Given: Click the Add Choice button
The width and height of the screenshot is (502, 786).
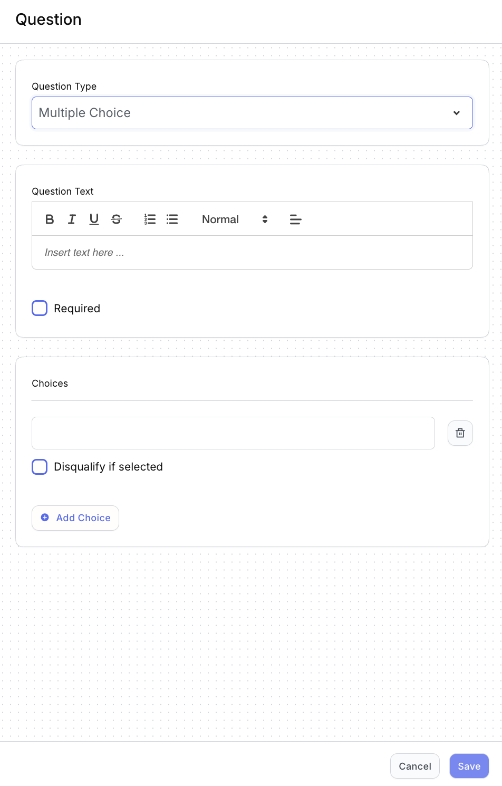Looking at the screenshot, I should pos(75,518).
